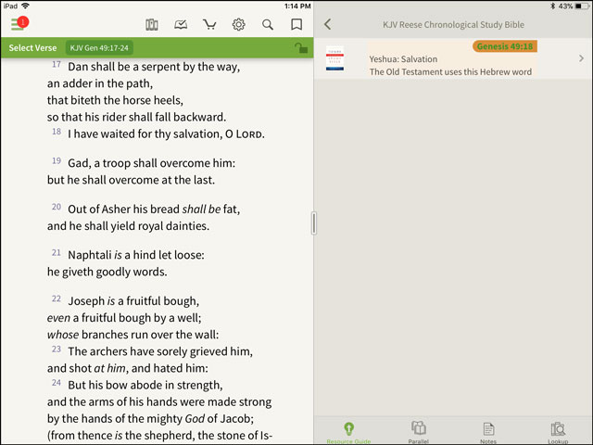Tap the 1:14 PM clock
This screenshot has height=445, width=593.
297,6
